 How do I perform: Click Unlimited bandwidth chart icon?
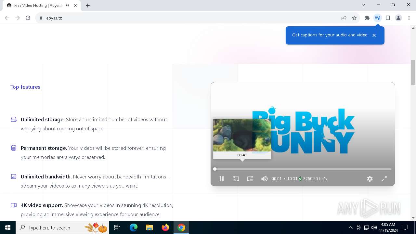click(14, 176)
